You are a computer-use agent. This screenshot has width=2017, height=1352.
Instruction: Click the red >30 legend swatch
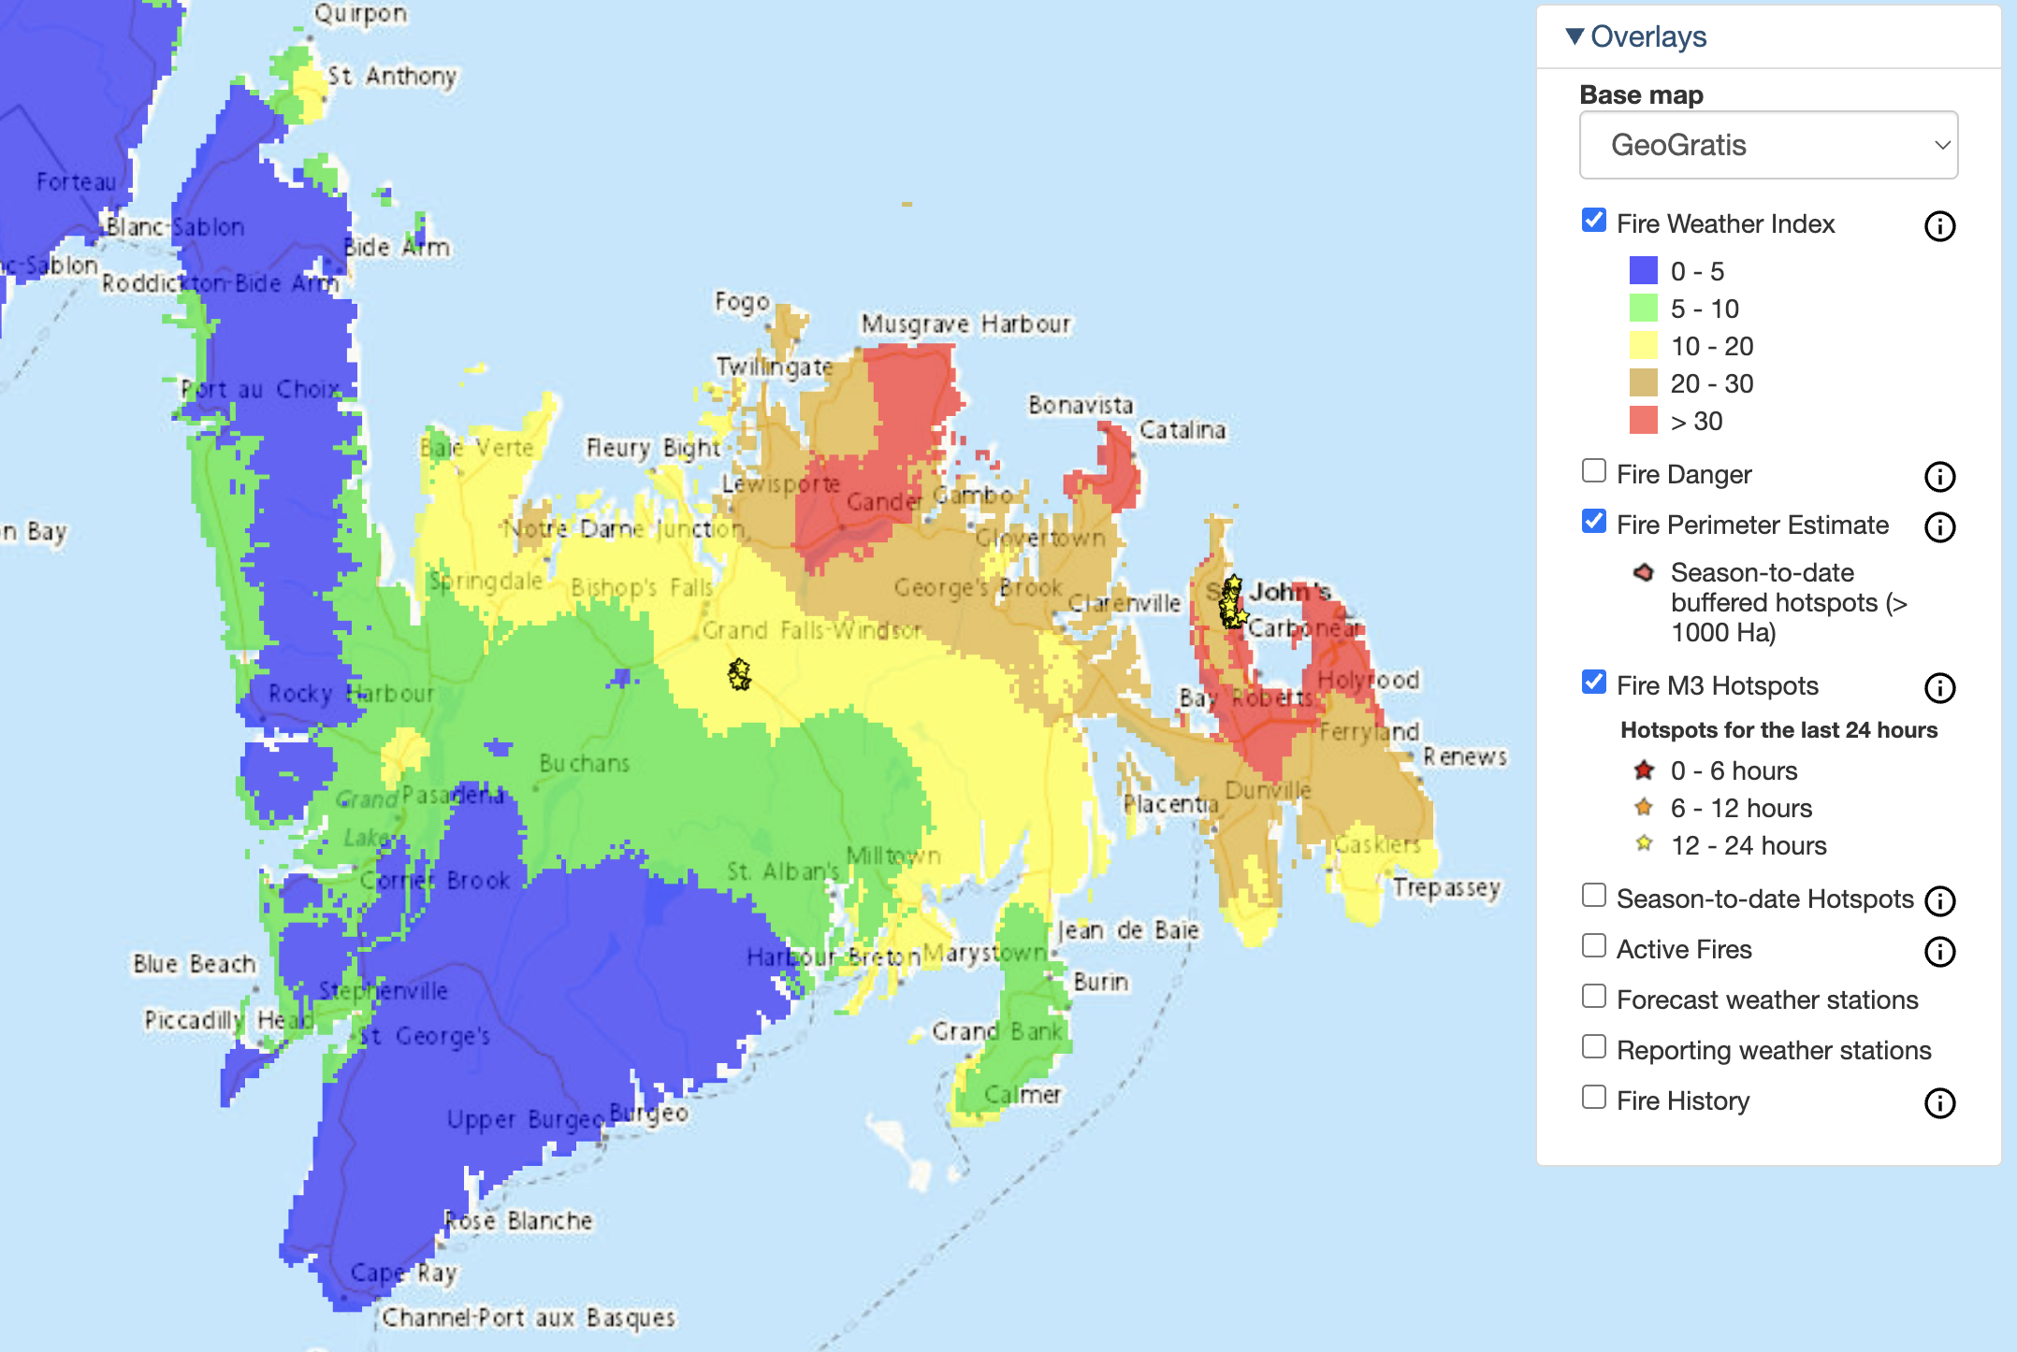tap(1643, 421)
